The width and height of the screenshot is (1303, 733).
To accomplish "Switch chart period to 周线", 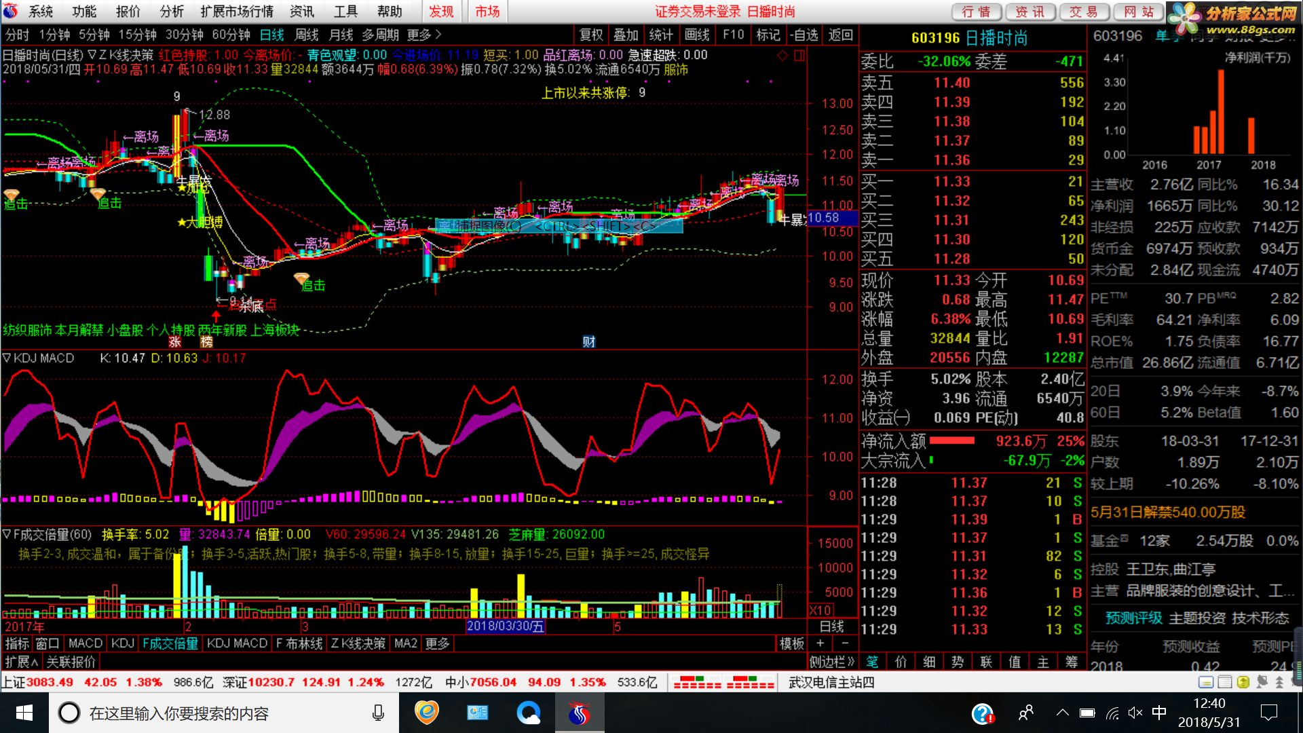I will [x=306, y=35].
